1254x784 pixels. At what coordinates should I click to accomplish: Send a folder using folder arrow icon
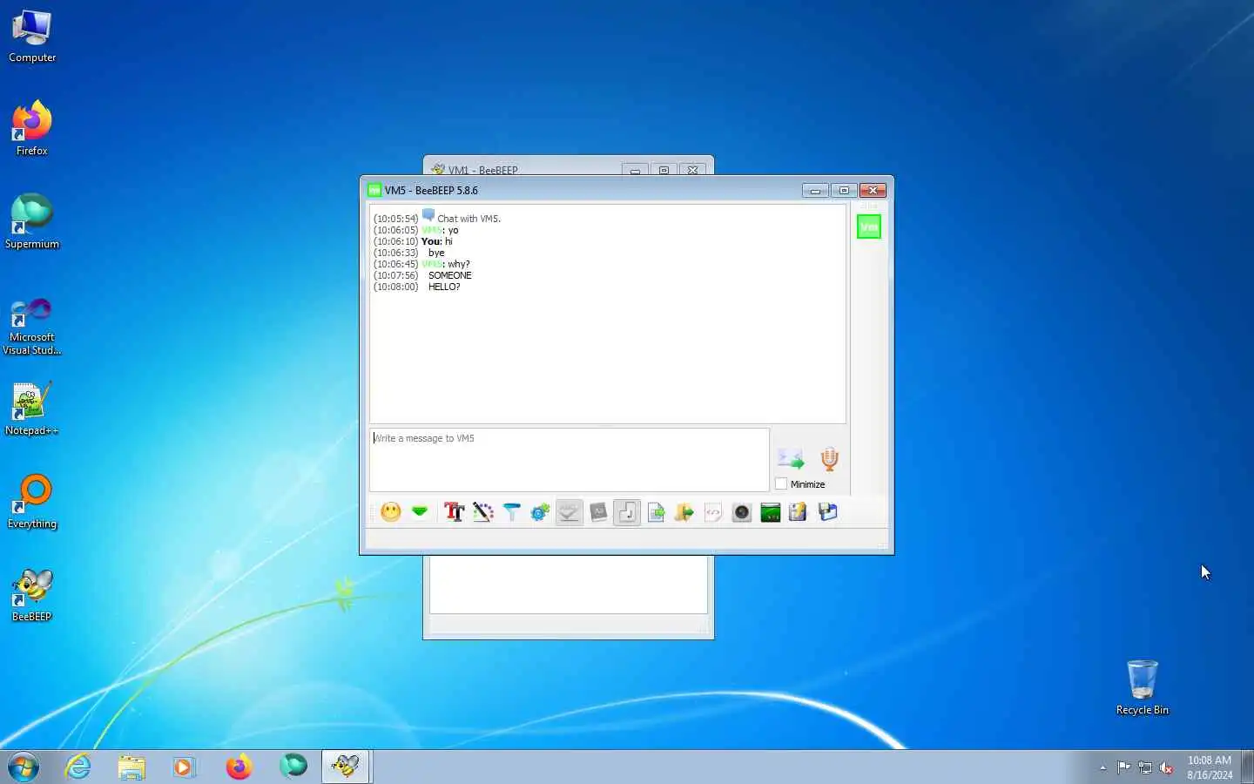[684, 512]
